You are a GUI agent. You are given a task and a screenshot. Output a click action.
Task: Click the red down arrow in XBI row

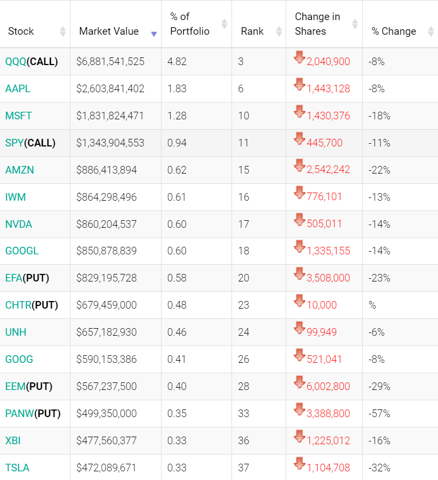299,437
